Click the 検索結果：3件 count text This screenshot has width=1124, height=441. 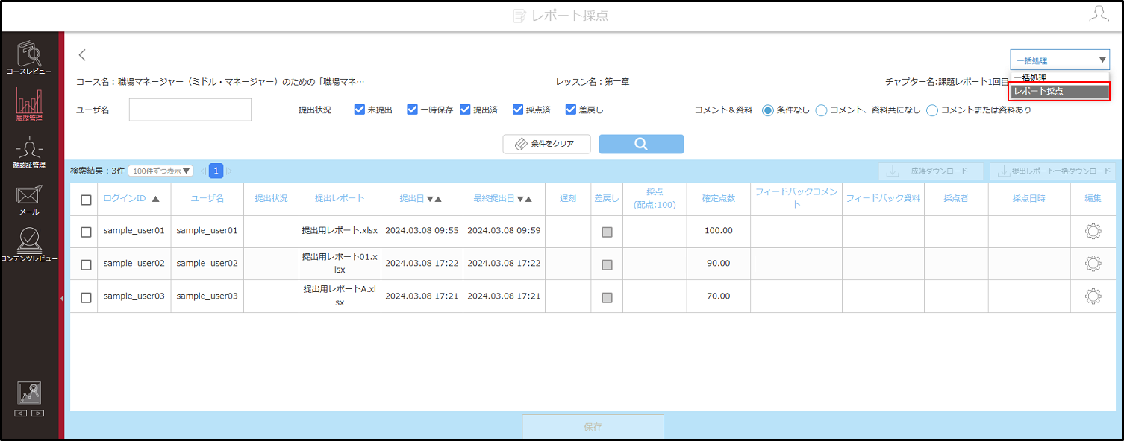[x=98, y=171]
